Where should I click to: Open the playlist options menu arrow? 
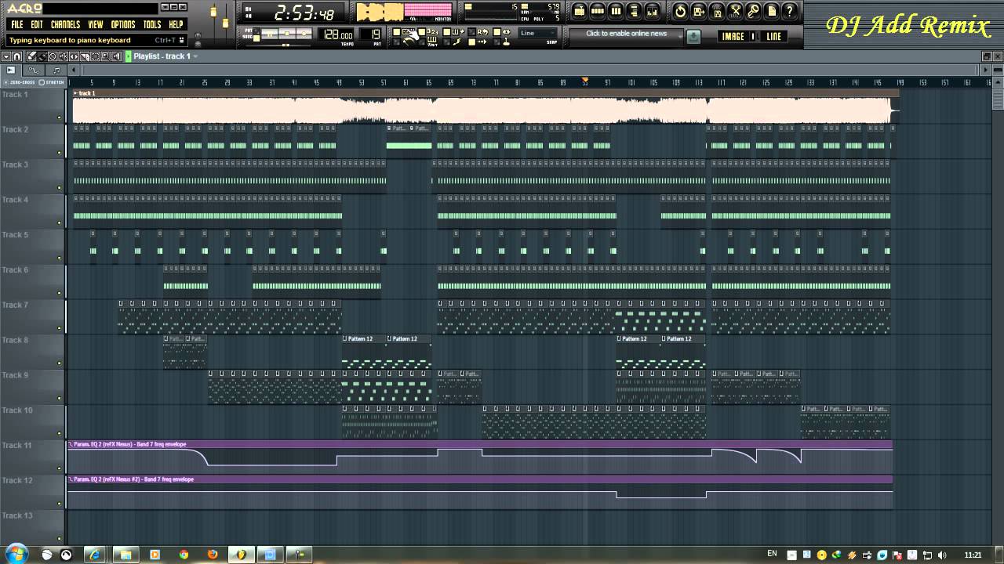click(x=6, y=56)
